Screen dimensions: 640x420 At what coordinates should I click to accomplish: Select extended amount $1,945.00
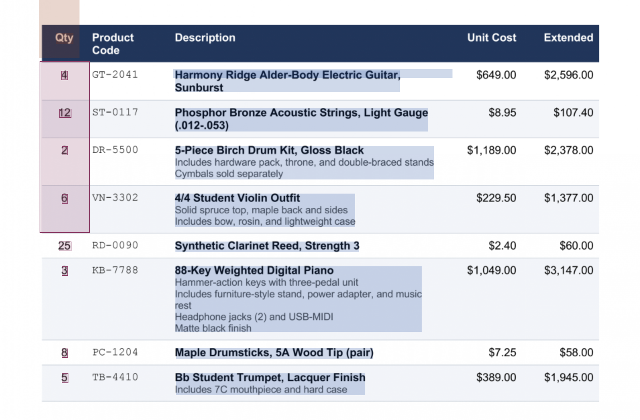tap(569, 377)
